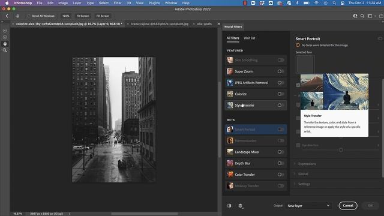The image size is (384, 216).
Task: Enable the Depth Blur toggle
Action: tap(281, 163)
